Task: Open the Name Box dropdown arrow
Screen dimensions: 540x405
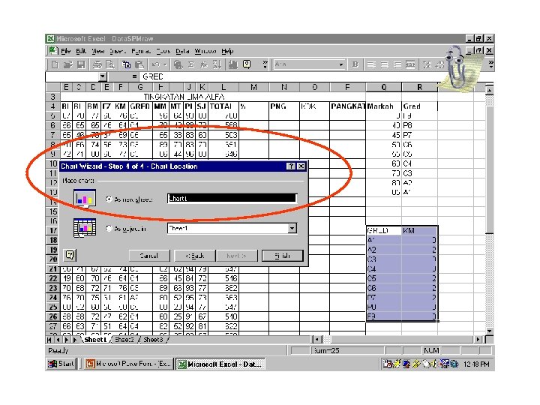Action: click(103, 76)
